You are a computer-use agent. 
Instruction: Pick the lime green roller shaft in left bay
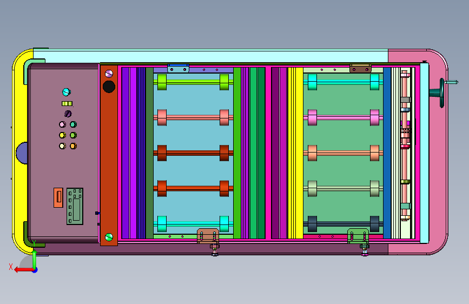click(x=193, y=82)
